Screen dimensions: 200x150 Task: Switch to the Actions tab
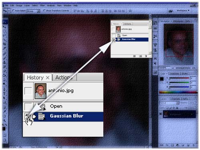point(128,24)
